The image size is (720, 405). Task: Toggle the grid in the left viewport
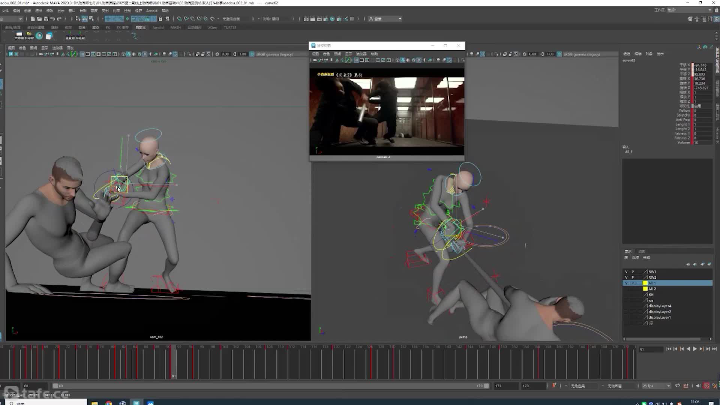(x=82, y=54)
